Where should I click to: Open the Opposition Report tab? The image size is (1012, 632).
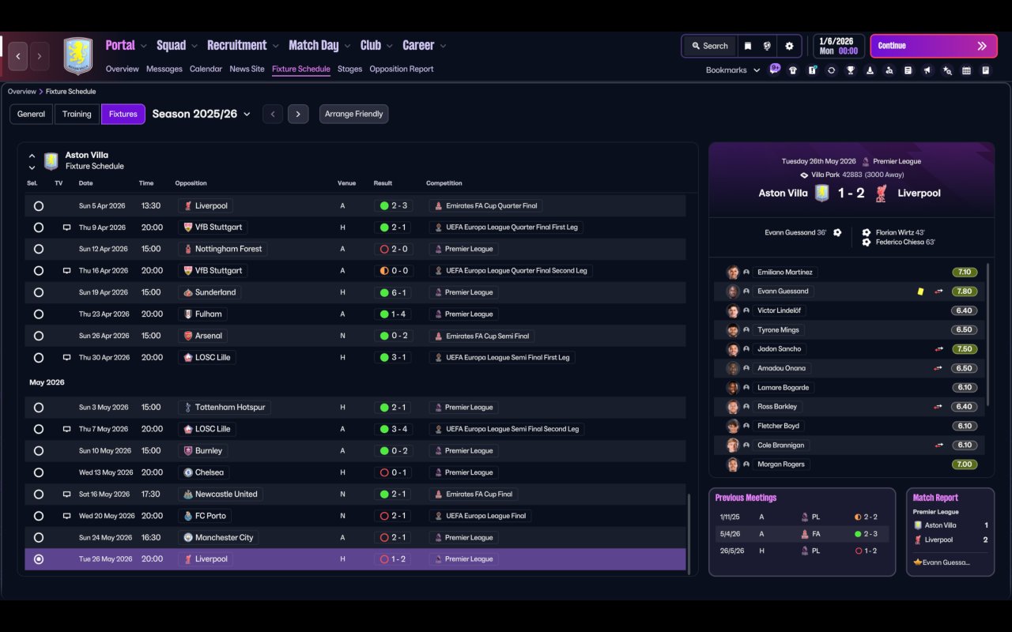coord(402,69)
